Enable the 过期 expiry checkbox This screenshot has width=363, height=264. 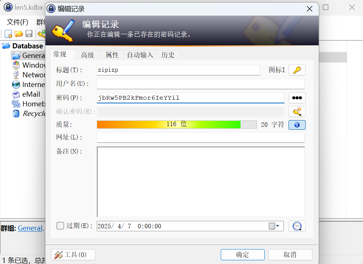pyautogui.click(x=60, y=226)
